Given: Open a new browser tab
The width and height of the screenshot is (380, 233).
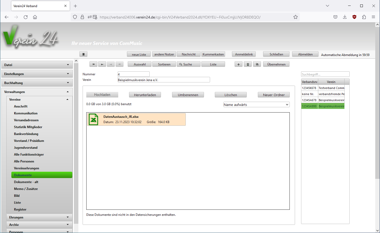Looking at the screenshot, I should point(75,6).
